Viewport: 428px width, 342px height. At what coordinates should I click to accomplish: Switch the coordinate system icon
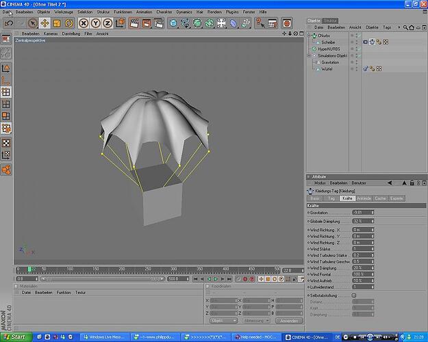tap(120, 23)
